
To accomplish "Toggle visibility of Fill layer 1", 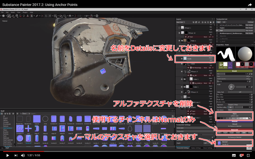I will point(179,28).
